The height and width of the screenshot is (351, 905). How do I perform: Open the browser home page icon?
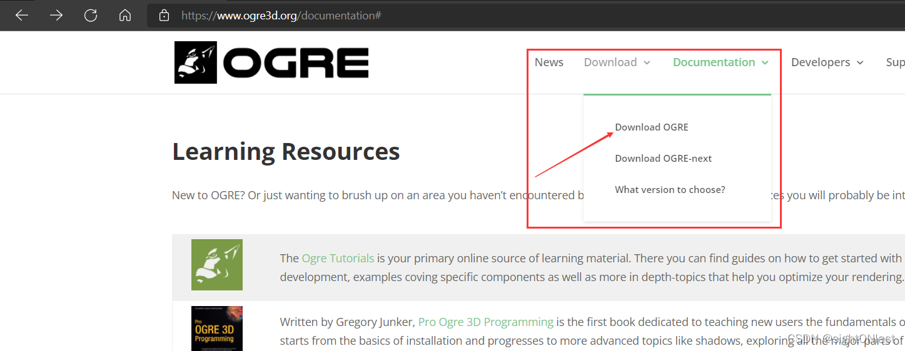click(x=125, y=15)
